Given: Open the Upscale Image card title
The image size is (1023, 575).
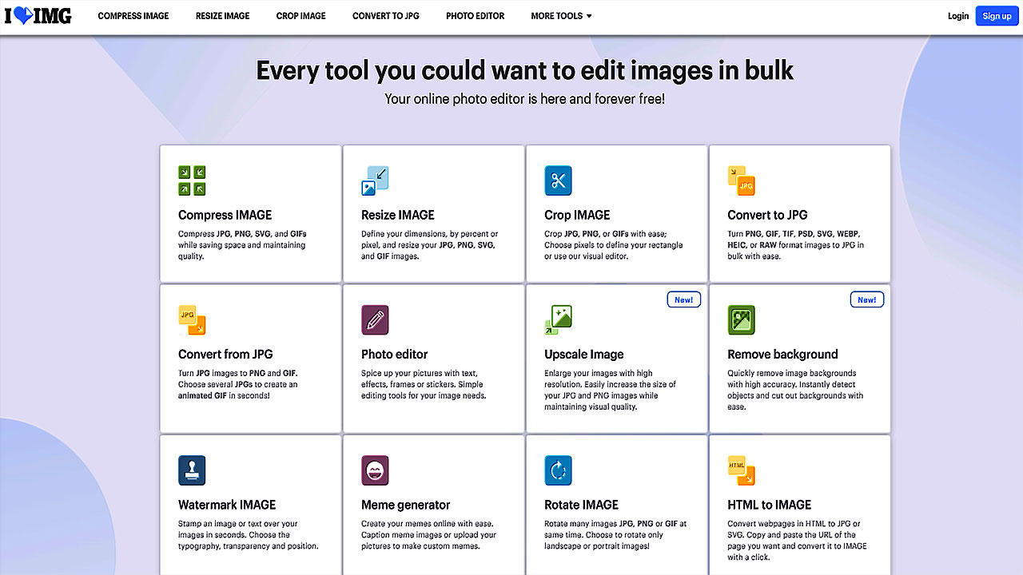Looking at the screenshot, I should coord(583,354).
